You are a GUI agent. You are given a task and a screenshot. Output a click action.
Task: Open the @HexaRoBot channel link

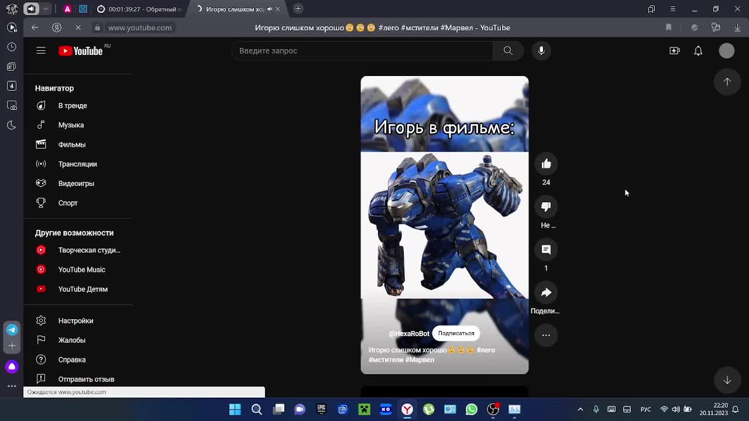[409, 334]
